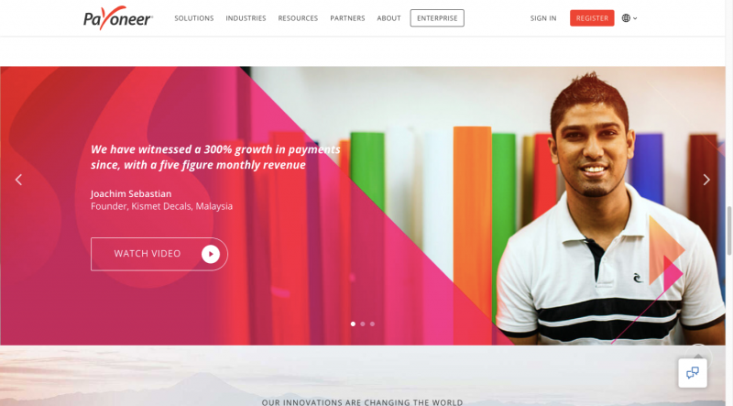Click the red Register button

click(592, 18)
